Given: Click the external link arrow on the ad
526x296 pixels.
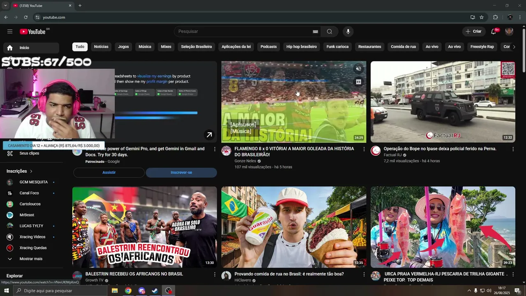Looking at the screenshot, I should pyautogui.click(x=209, y=135).
